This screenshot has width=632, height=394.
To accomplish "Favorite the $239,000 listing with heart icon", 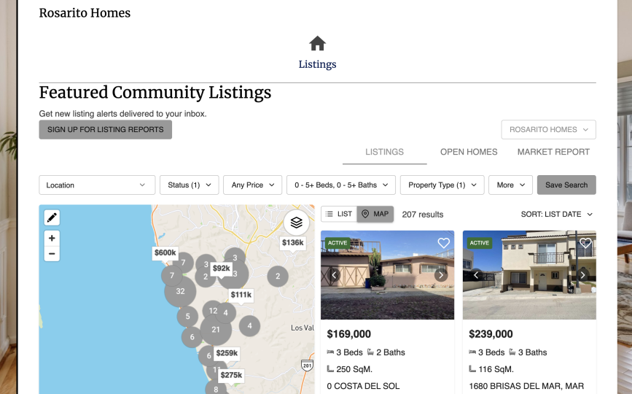I will pos(585,243).
